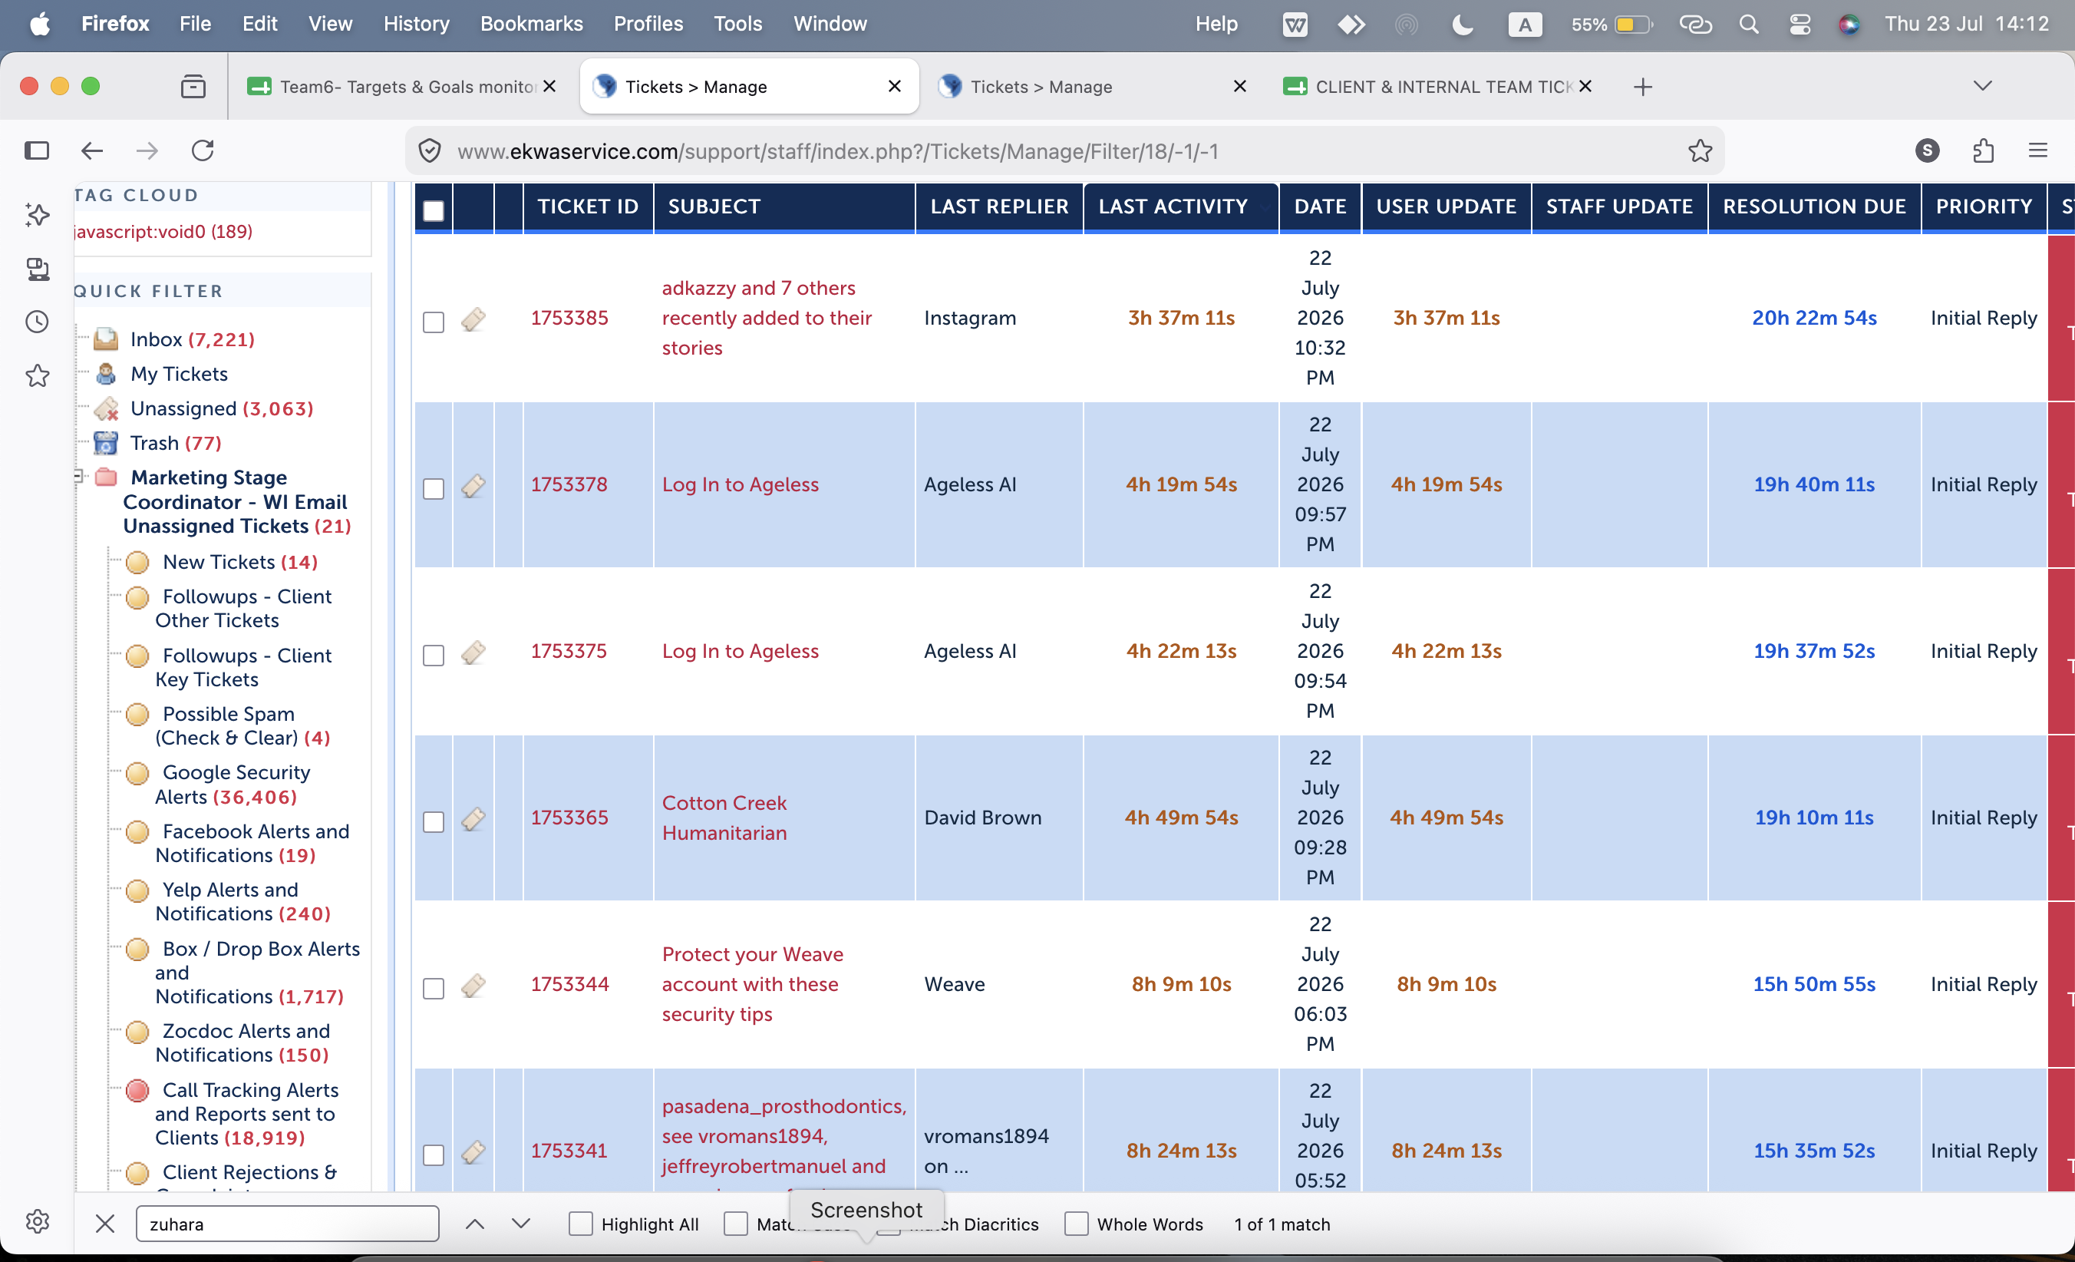Collapse the Marketing Stage Coordinator folder tree
This screenshot has height=1262, width=2075.
[79, 476]
